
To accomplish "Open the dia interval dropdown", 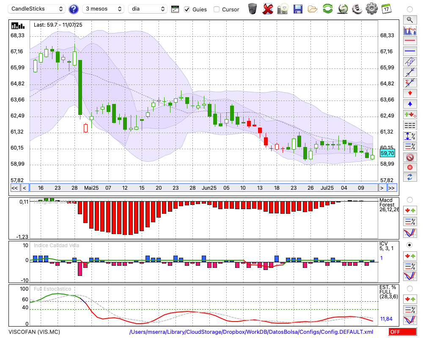I will pyautogui.click(x=148, y=9).
